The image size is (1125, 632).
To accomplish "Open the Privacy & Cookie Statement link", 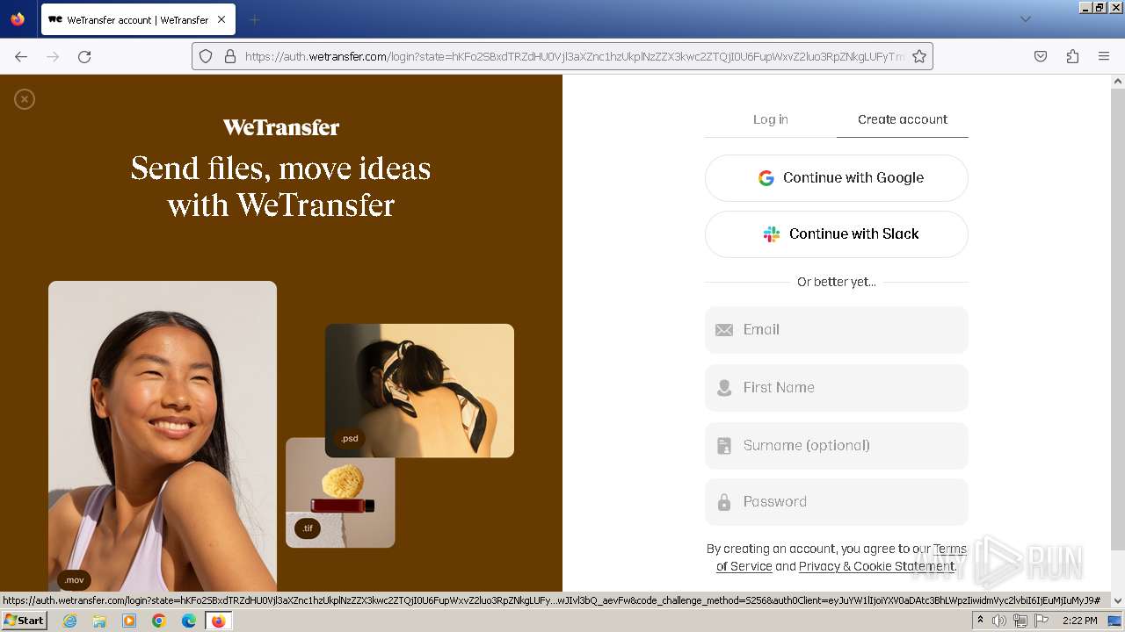I will point(876,566).
